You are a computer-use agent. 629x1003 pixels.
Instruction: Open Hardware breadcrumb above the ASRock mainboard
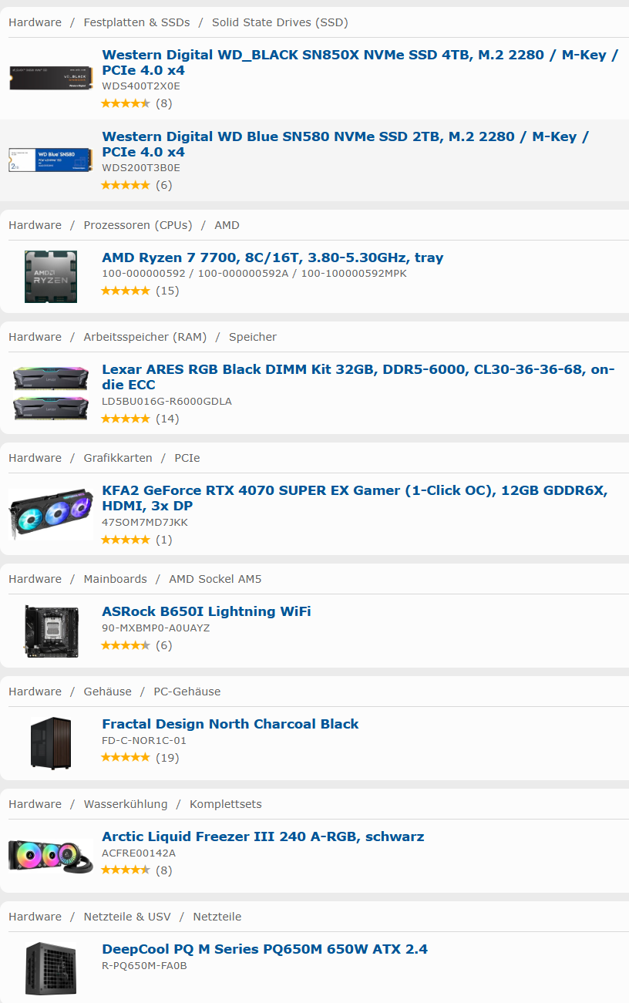click(x=35, y=579)
